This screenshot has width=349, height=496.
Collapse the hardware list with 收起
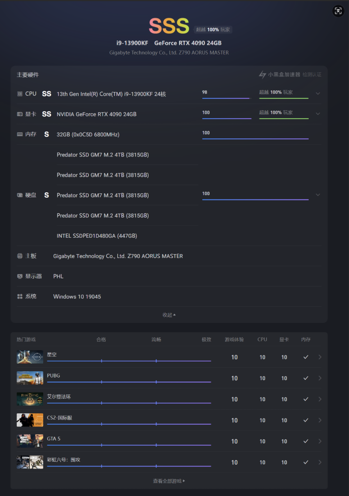pyautogui.click(x=169, y=315)
